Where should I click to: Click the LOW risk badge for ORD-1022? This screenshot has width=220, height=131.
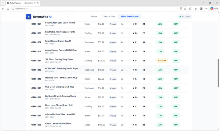tap(160, 106)
